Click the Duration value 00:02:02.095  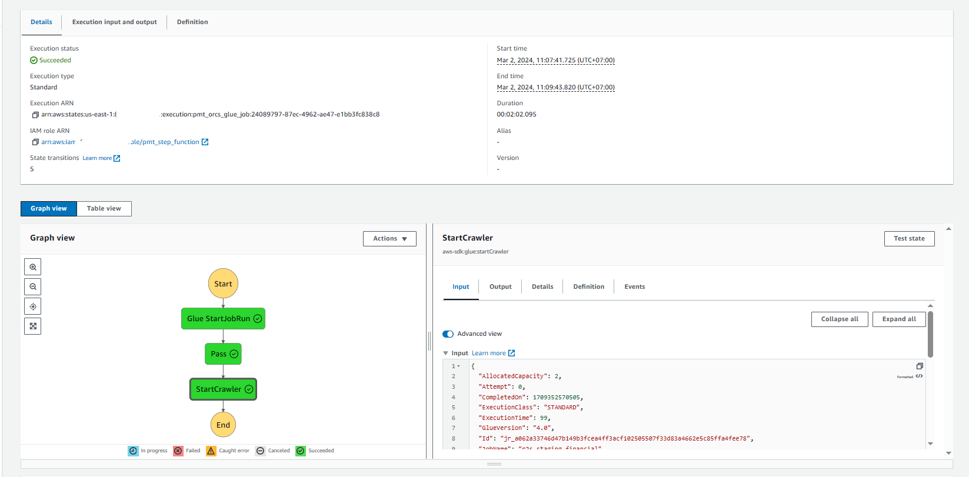517,115
